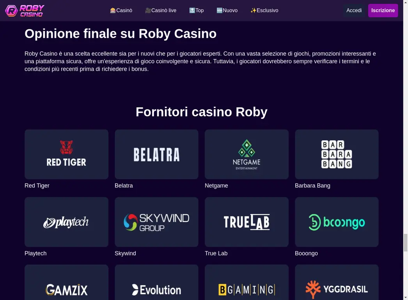
Task: Browse the Nuovo games section
Action: [227, 11]
